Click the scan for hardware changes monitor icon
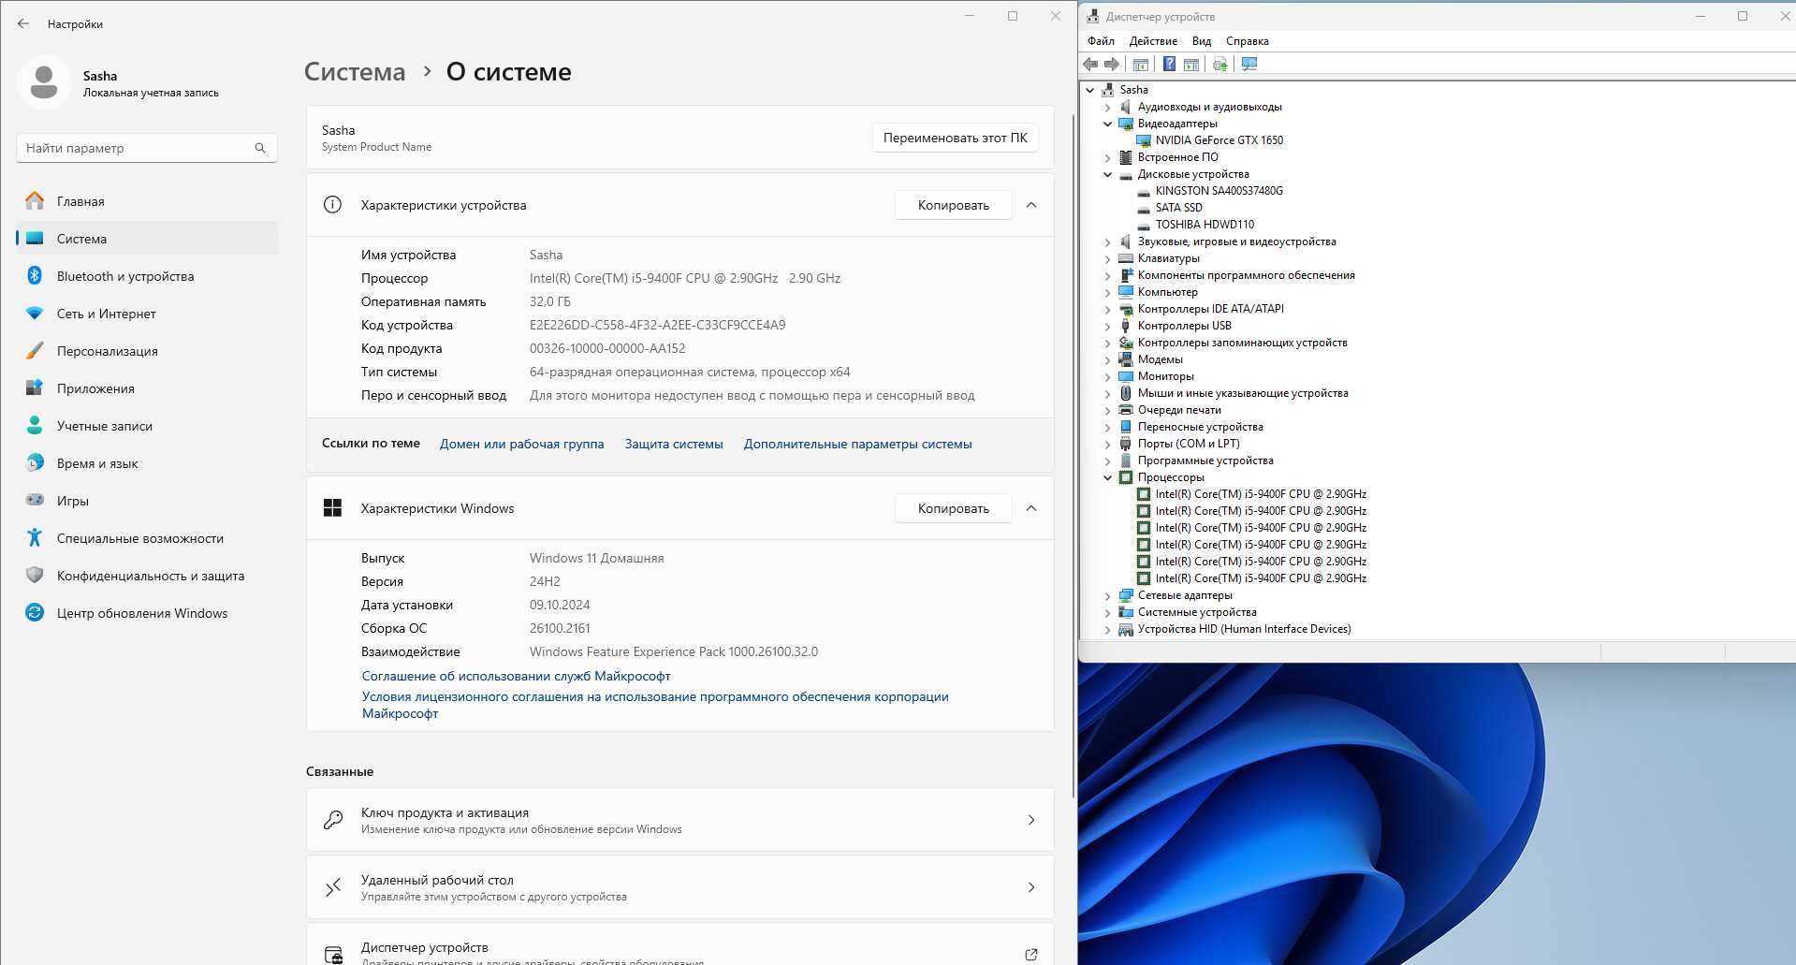 coord(1249,64)
